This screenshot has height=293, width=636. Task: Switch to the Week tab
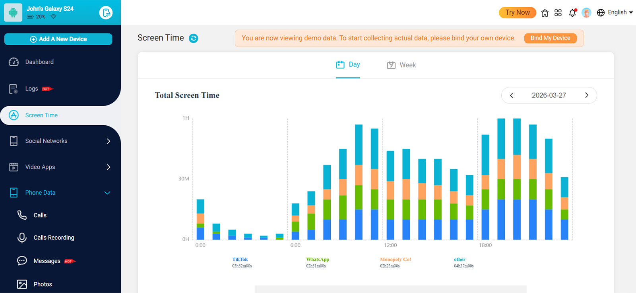401,65
